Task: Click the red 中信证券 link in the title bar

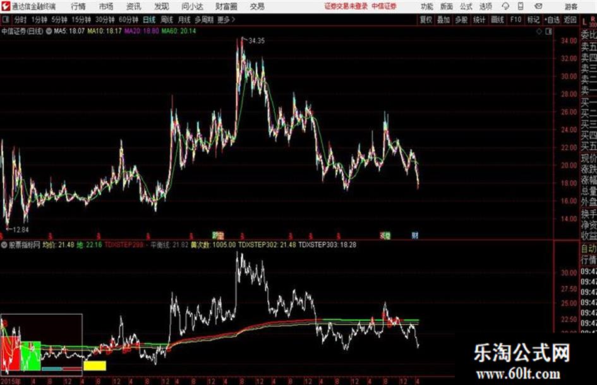Action: pyautogui.click(x=384, y=6)
